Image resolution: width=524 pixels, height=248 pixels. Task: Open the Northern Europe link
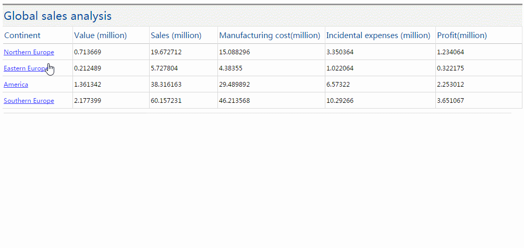point(29,52)
